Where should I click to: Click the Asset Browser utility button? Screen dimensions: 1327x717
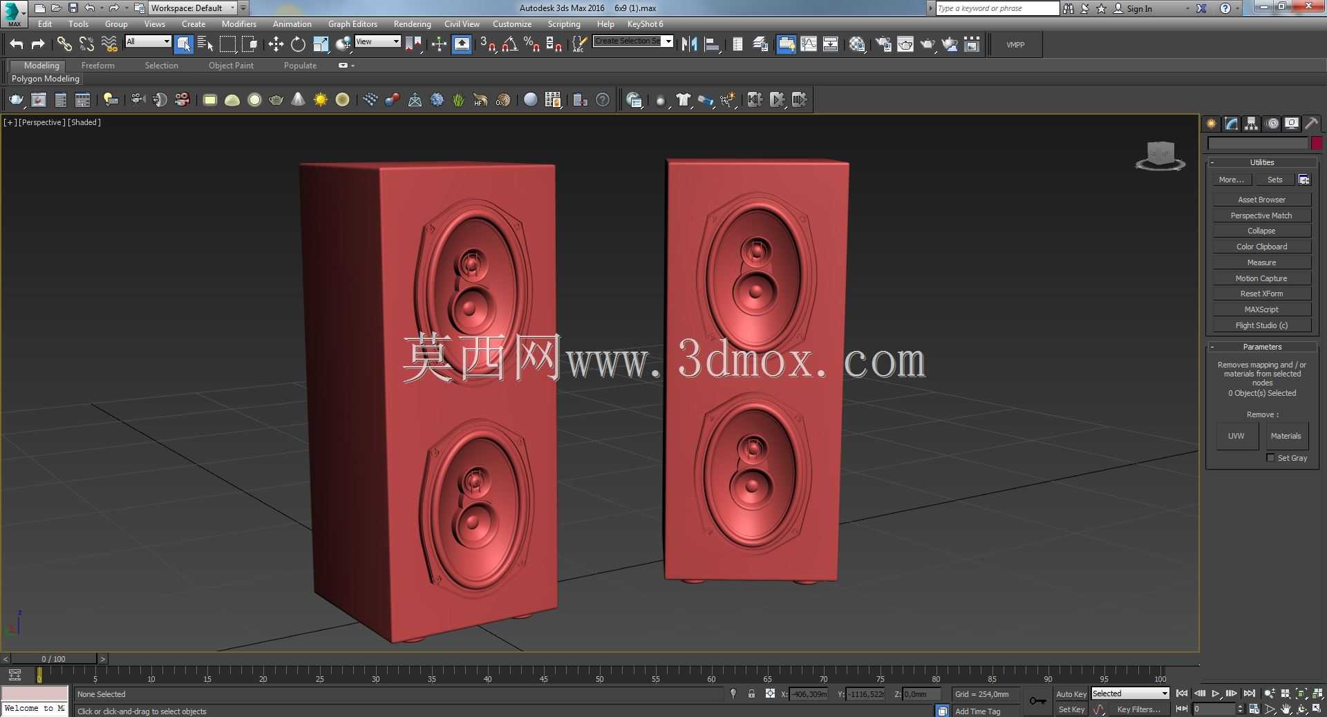(1261, 200)
